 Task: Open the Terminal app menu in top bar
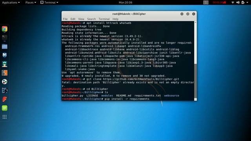pos(49,2)
